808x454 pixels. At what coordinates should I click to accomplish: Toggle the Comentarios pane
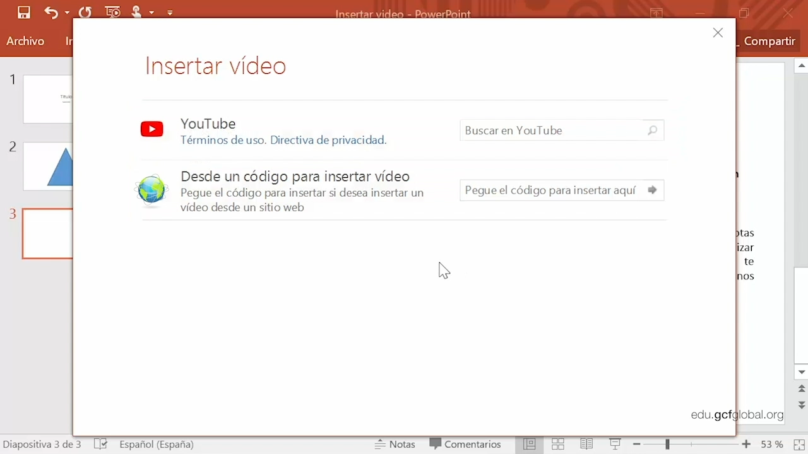(x=465, y=444)
